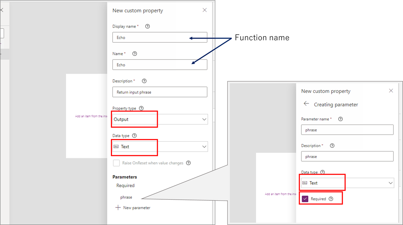Expand Property type dropdown showing Output
This screenshot has height=225, width=403.
tap(160, 119)
